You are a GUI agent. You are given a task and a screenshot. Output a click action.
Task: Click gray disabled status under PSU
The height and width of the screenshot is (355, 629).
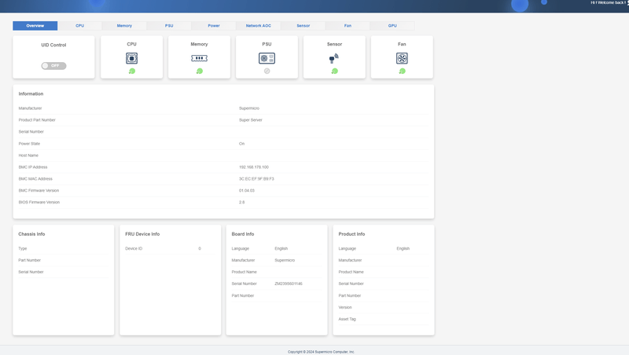pos(267,71)
